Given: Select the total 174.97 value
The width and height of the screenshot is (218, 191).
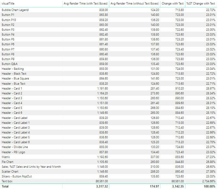Looking at the screenshot, I should pyautogui.click(x=154, y=186).
